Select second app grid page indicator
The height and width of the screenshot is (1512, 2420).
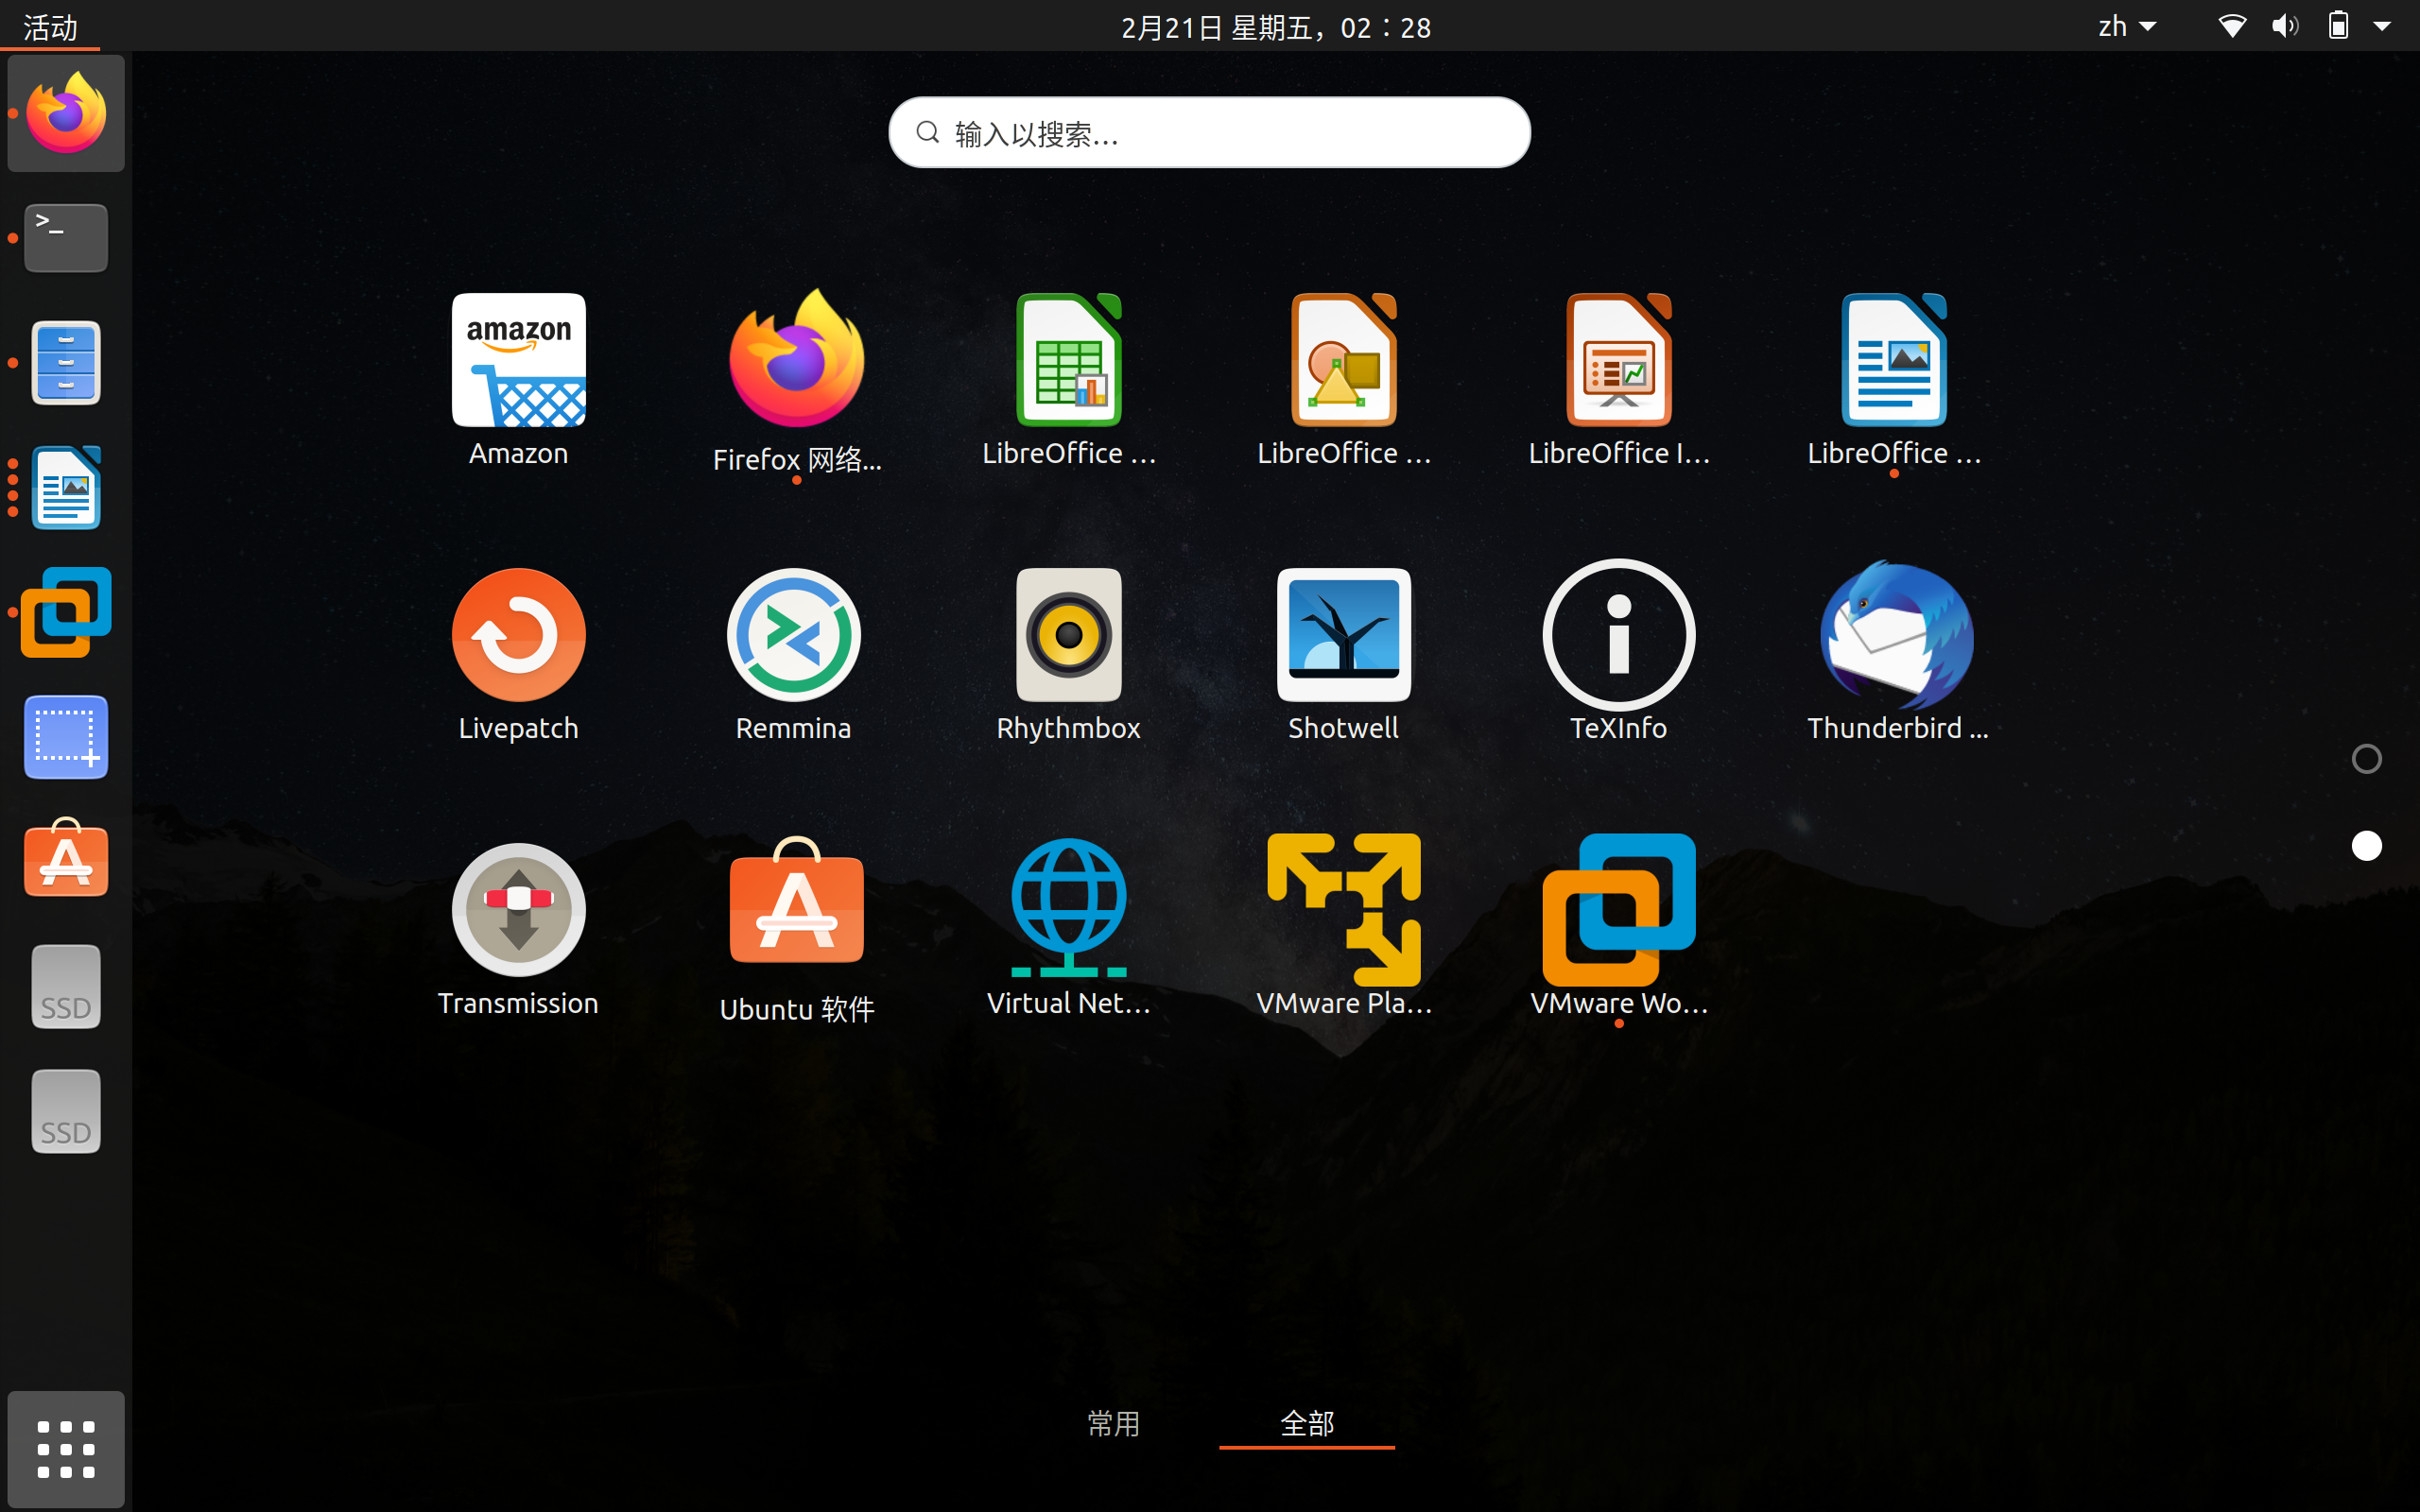tap(2366, 846)
